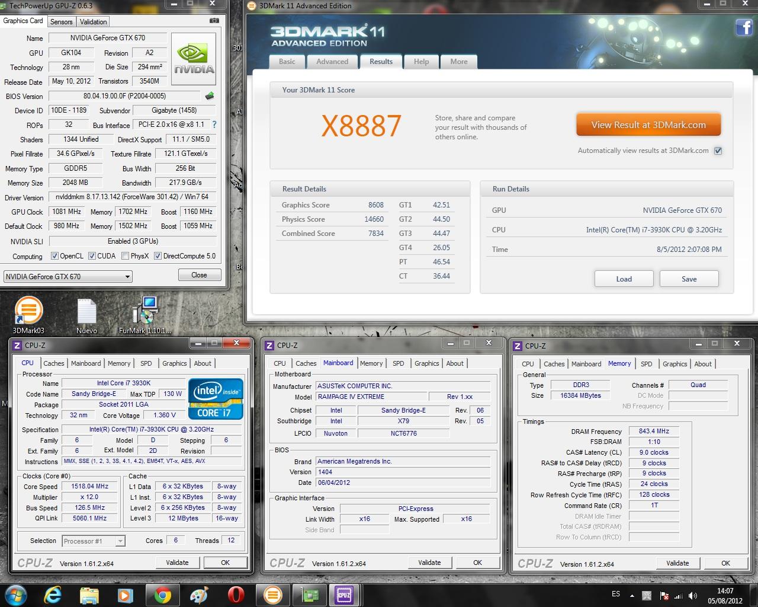Click the RAMPAGE IV EXTREME model field
The height and width of the screenshot is (607, 758).
tap(371, 397)
